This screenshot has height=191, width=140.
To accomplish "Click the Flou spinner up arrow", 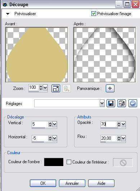I will (x=119, y=137).
